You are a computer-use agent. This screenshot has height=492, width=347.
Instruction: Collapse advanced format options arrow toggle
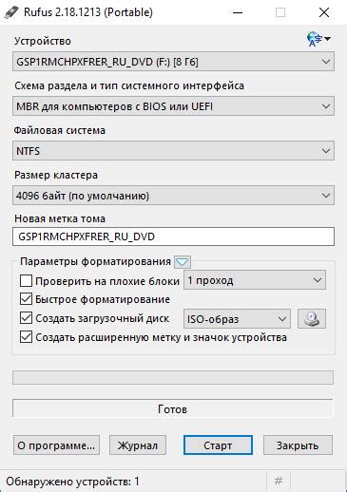coord(183,262)
